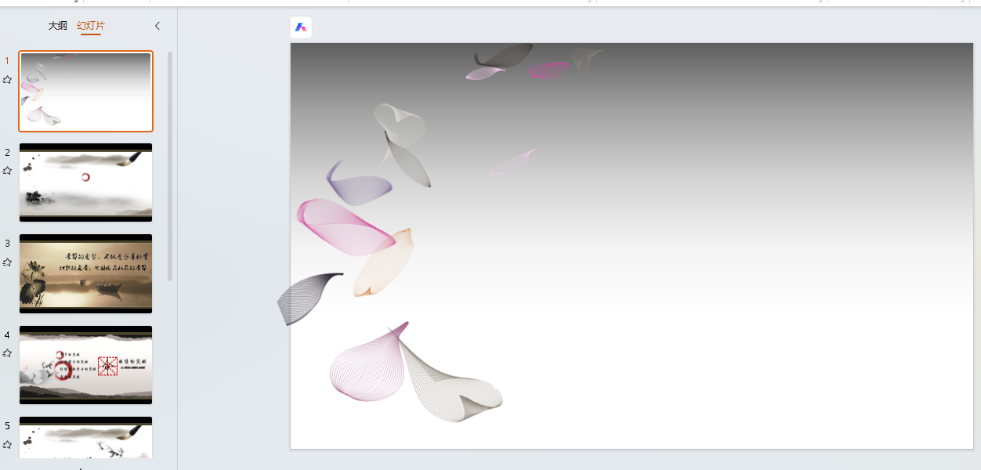Select slide 2 ink brush thumbnail
Screen dimensions: 981x470
point(86,183)
